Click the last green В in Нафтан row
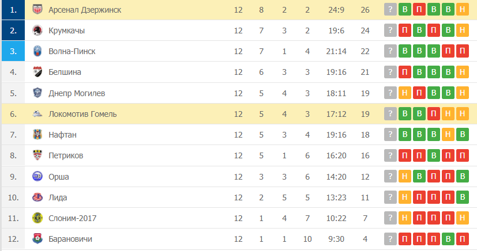Image resolution: width=477 pixels, height=251 pixels. pyautogui.click(x=463, y=135)
